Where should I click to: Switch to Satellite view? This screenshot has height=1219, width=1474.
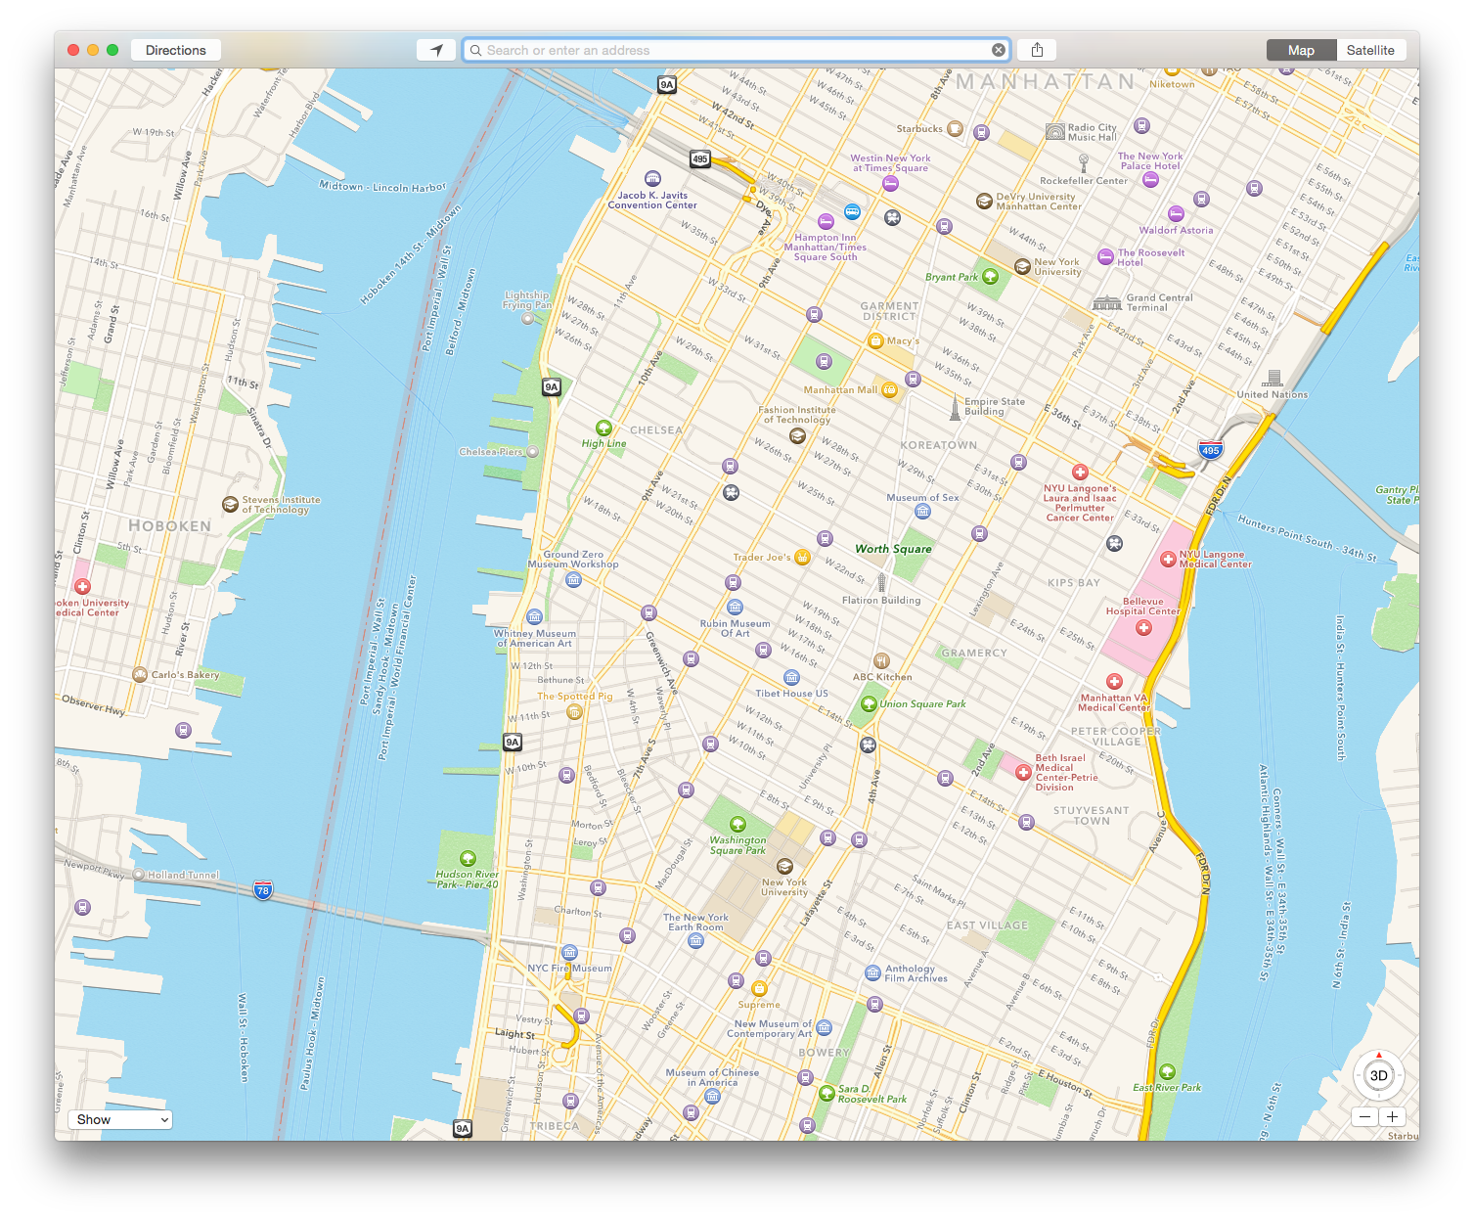pos(1370,50)
